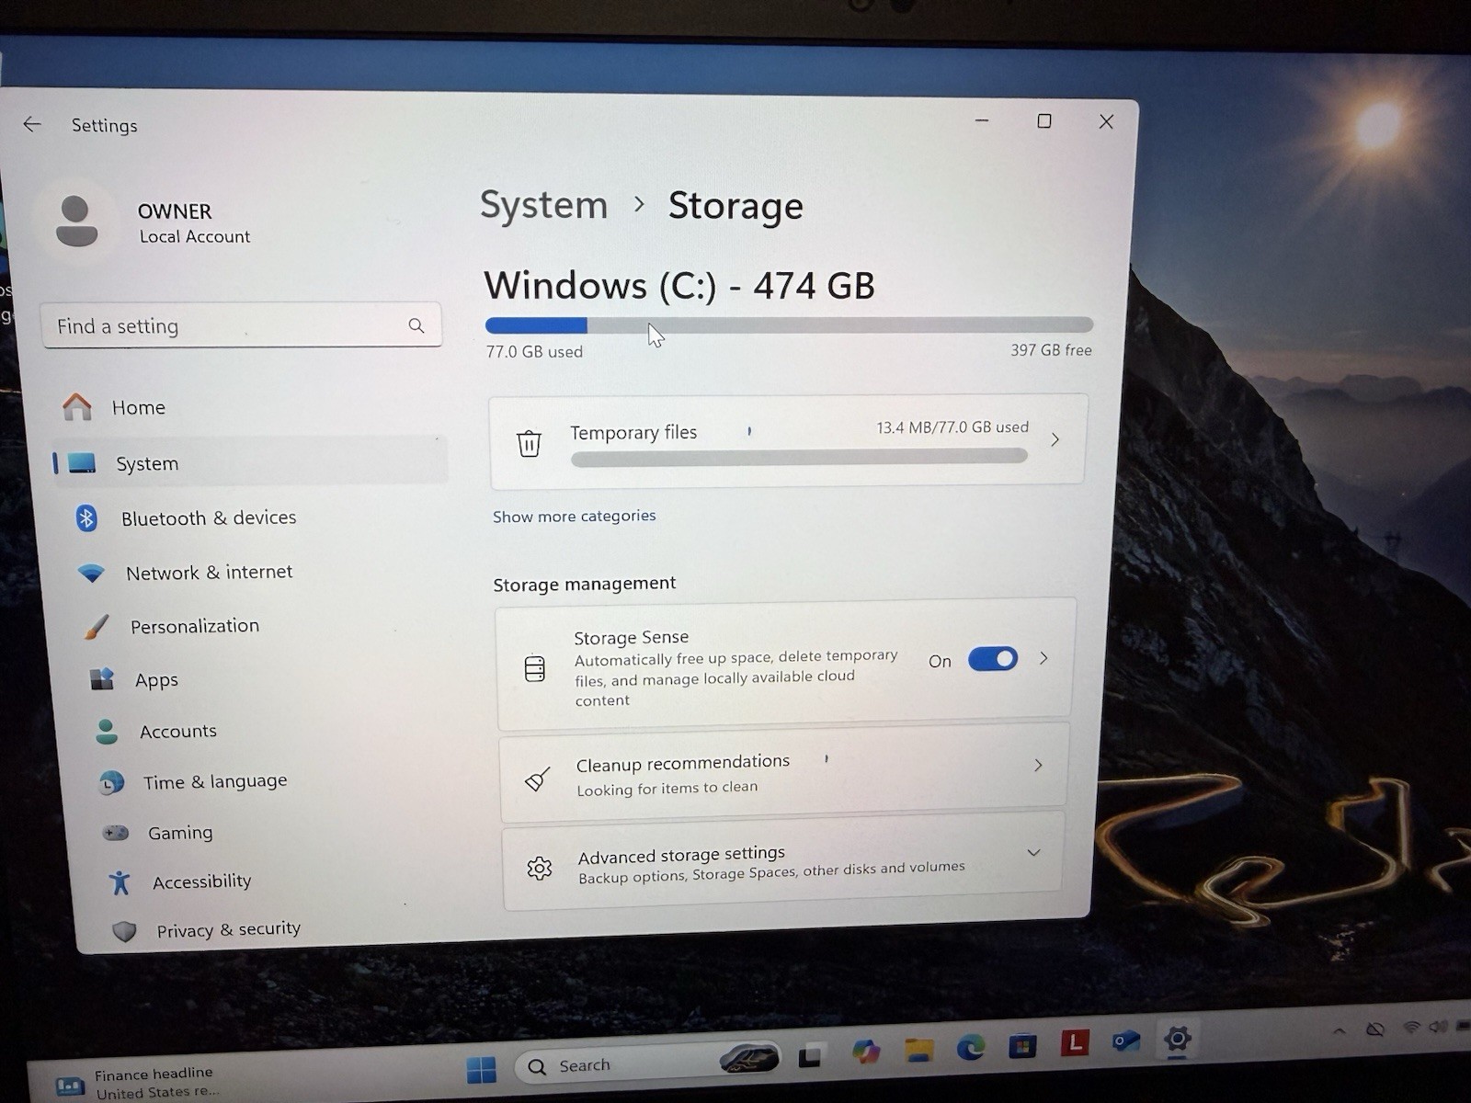The image size is (1471, 1103).
Task: Click the Wi-Fi icon in system tray
Action: [x=1410, y=1027]
